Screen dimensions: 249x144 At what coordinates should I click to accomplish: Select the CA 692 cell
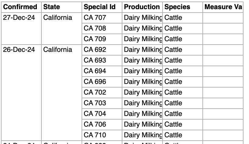[102, 50]
